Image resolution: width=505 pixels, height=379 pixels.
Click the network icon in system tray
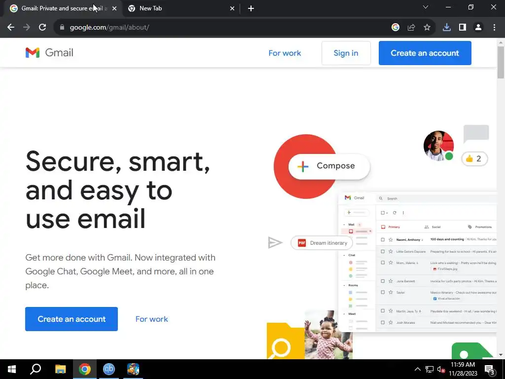point(430,369)
